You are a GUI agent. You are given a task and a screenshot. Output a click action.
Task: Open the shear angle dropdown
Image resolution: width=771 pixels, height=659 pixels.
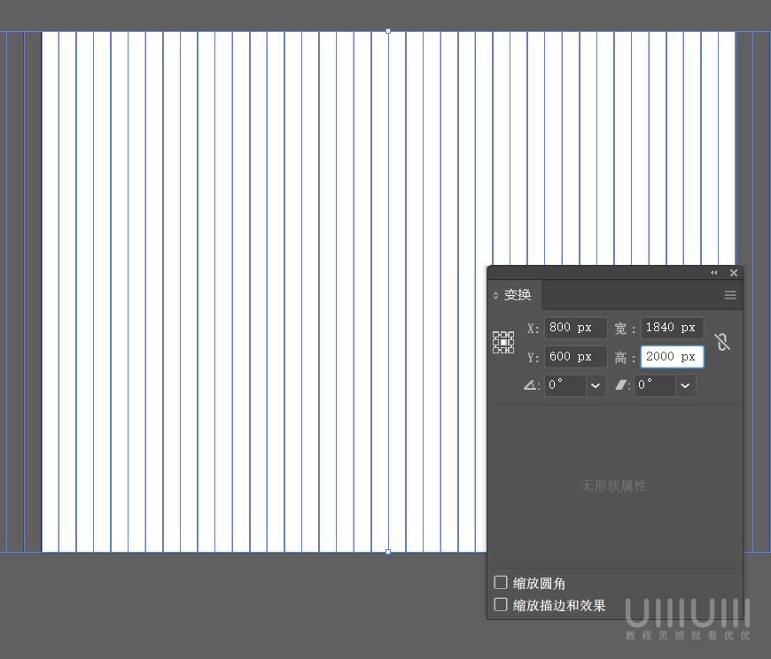685,385
